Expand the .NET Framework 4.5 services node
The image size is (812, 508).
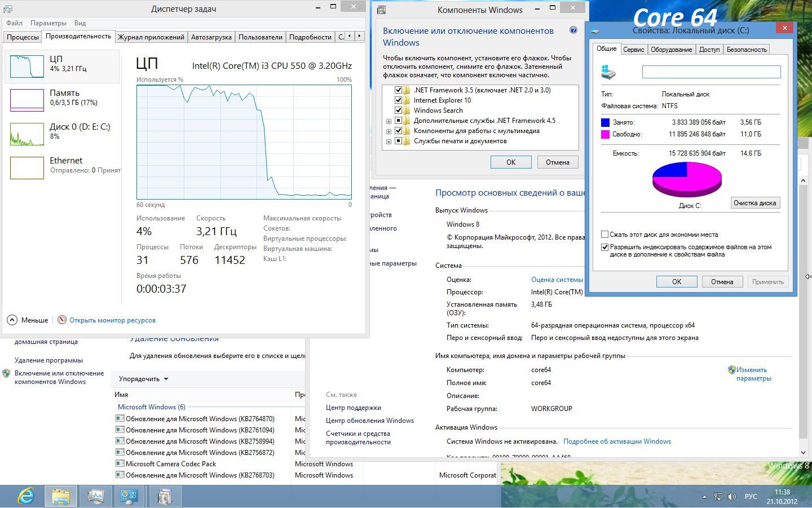[389, 121]
